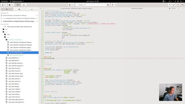Viewport: 185px width, 104px height.
Task: Open the new document dropdown button
Action: coord(10,5)
